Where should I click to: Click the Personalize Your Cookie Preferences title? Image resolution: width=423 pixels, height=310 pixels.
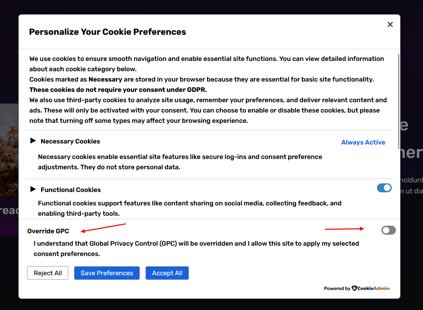pos(107,32)
